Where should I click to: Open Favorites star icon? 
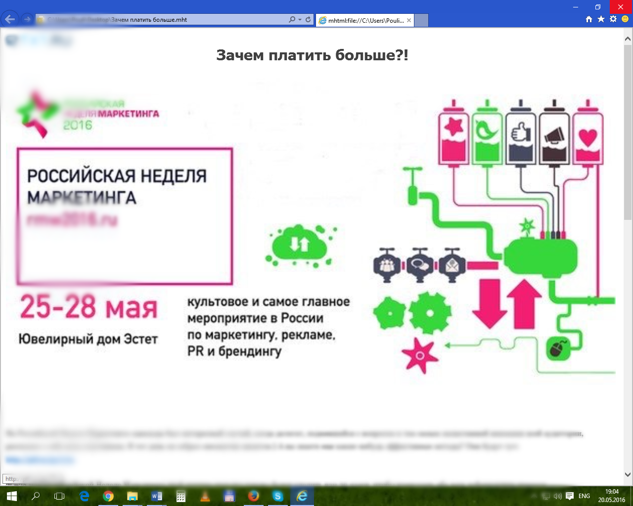(x=601, y=19)
